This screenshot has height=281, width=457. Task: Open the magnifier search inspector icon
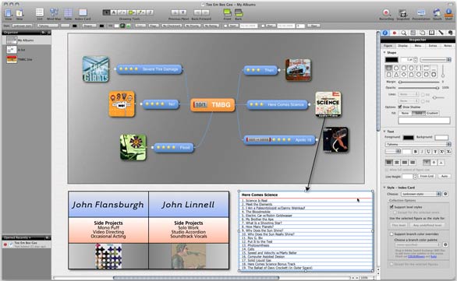click(x=404, y=33)
